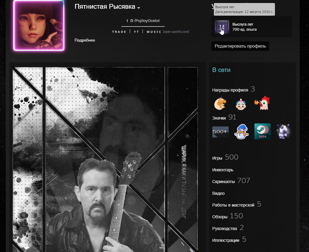Viewport: 309px width, 252px height.
Task: Open the 500+ games collector badge
Action: (220, 132)
